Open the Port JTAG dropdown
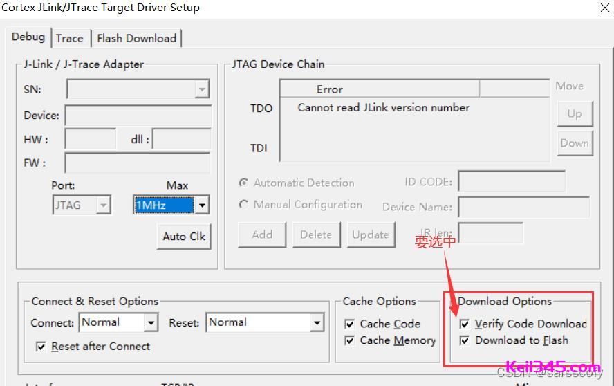 tap(103, 205)
